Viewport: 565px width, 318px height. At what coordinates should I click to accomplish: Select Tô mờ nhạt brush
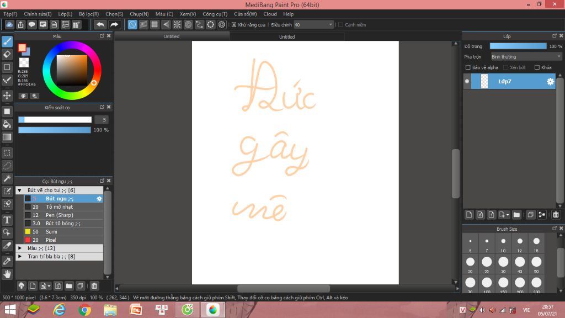tap(63, 207)
